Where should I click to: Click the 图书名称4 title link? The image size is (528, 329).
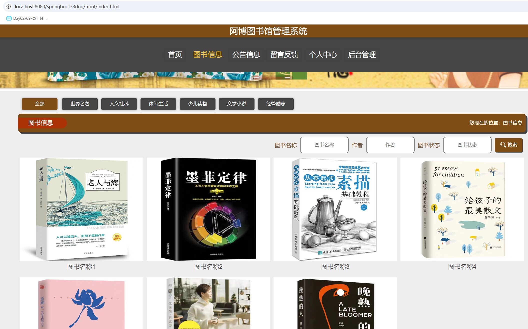(x=462, y=267)
